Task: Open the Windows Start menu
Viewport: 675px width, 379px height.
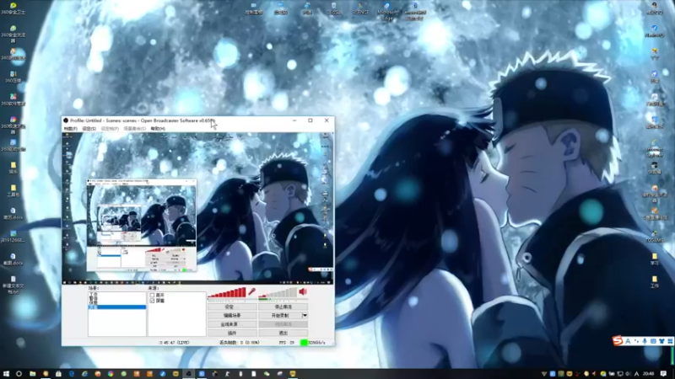Action: [6, 374]
